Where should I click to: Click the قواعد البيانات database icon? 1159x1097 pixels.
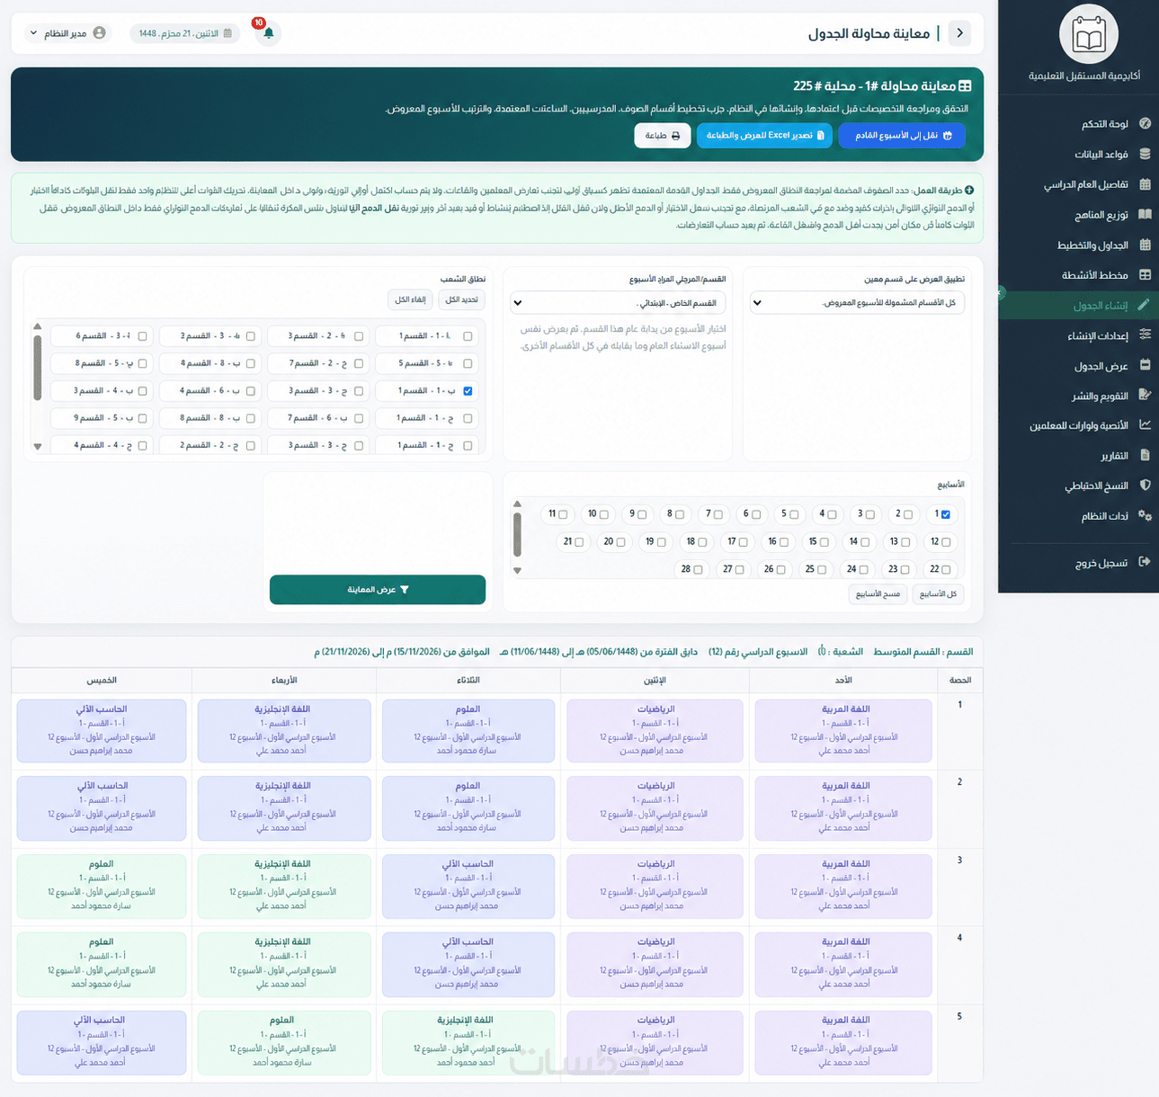pyautogui.click(x=1145, y=154)
